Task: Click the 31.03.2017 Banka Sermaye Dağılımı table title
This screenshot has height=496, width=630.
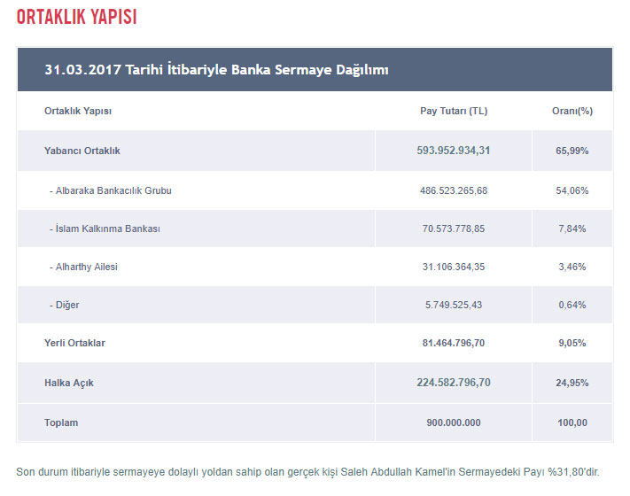Action: click(x=216, y=69)
